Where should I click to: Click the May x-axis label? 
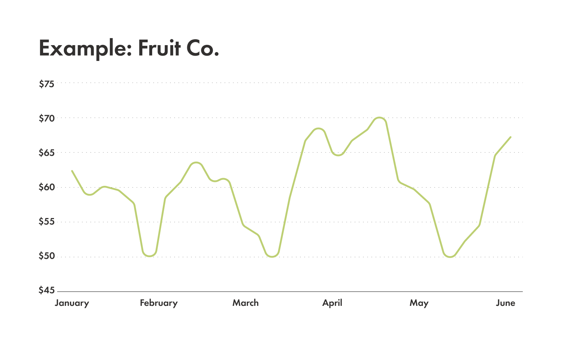[419, 303]
